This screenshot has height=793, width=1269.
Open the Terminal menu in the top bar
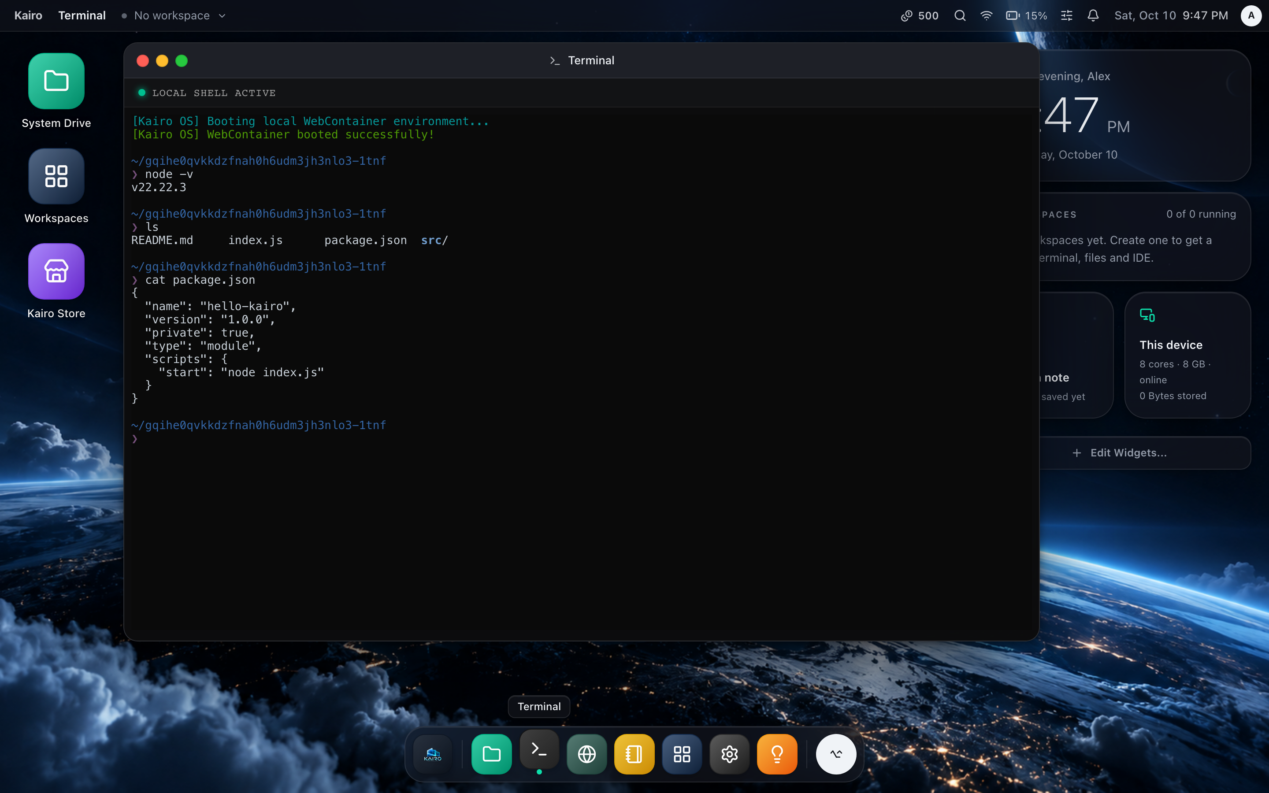(x=82, y=15)
